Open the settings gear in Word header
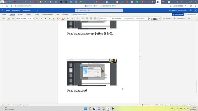198x111 pixels. 191,10
